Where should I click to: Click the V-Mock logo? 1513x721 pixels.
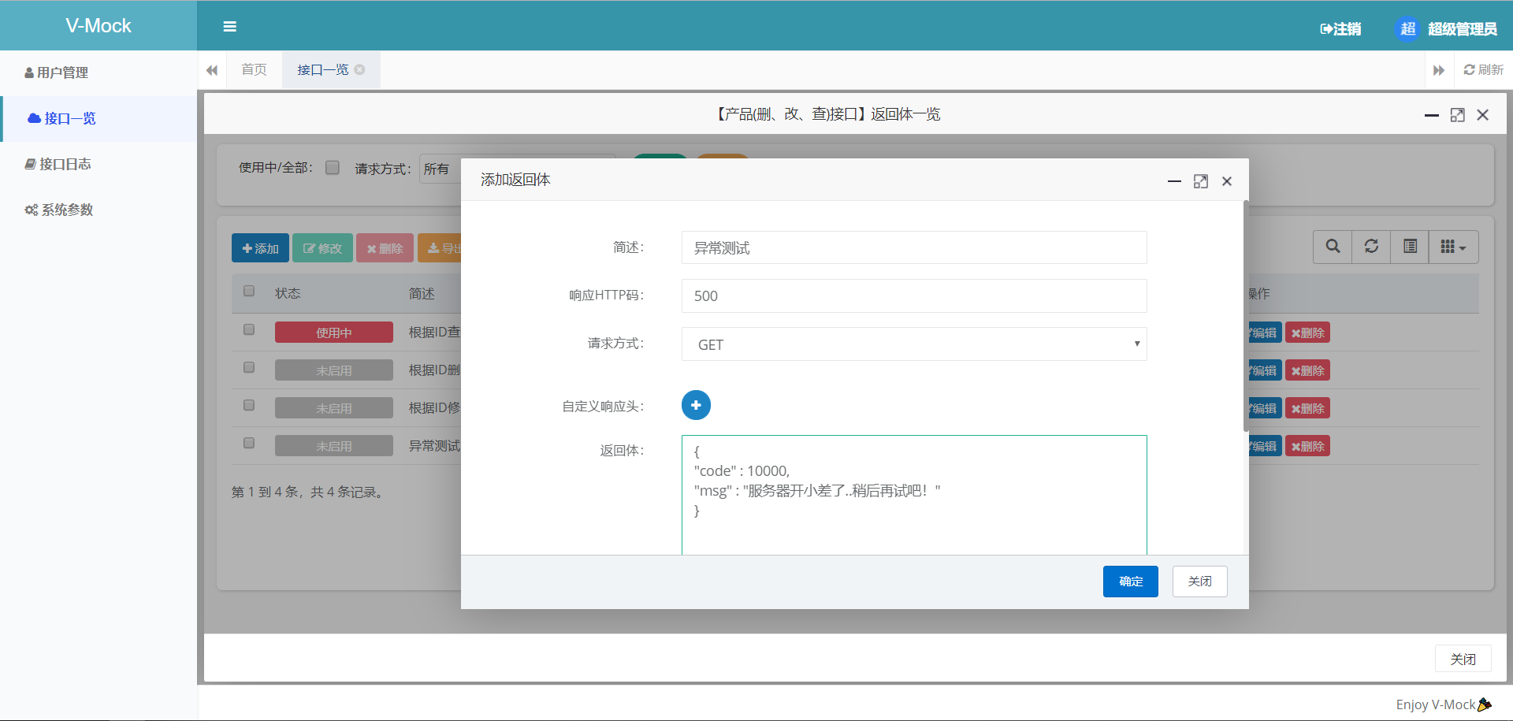[99, 26]
